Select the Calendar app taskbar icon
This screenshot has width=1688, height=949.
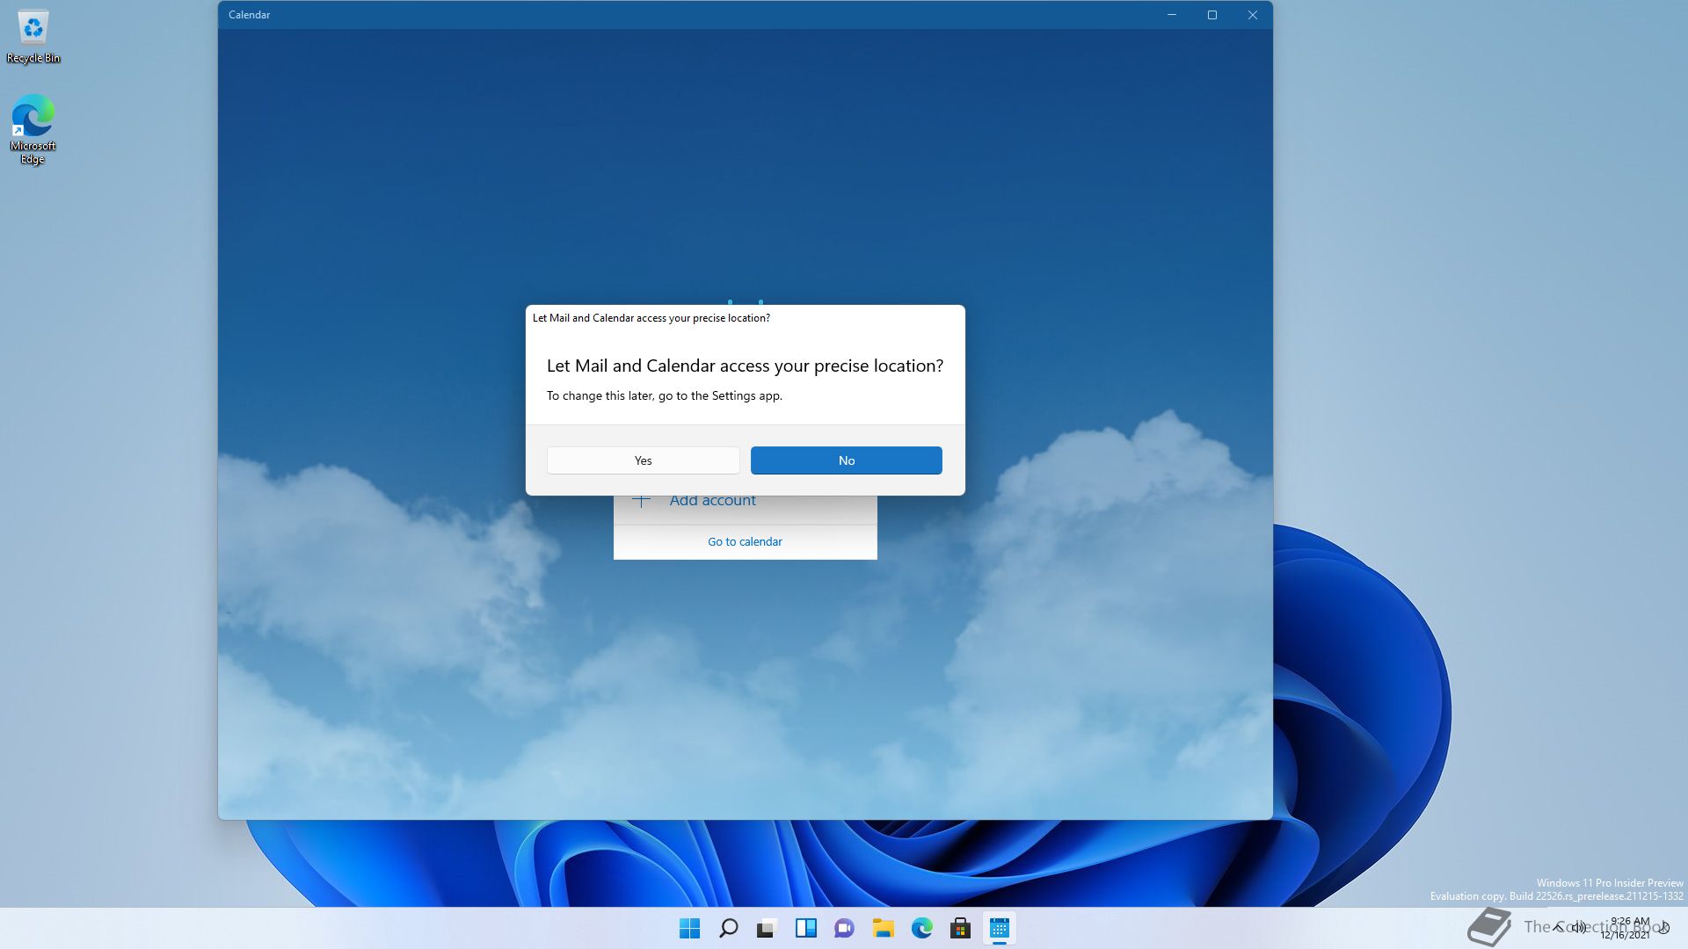click(x=999, y=928)
